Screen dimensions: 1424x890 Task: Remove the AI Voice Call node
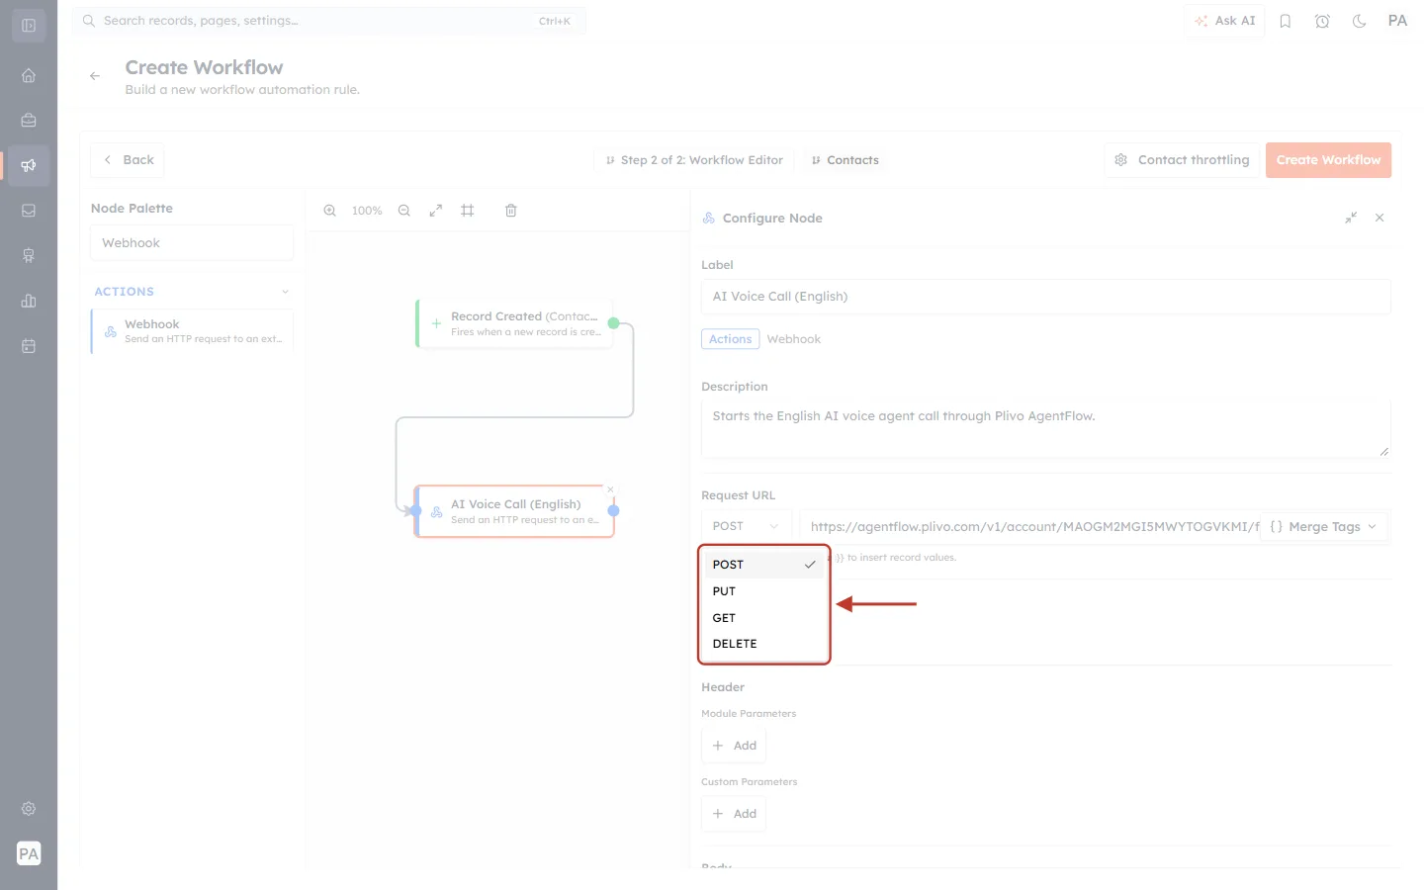coord(611,489)
